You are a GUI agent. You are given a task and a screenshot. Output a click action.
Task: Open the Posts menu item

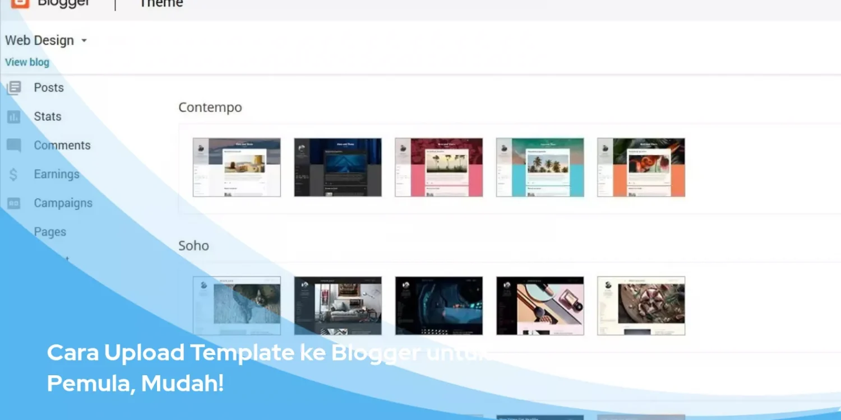[49, 87]
